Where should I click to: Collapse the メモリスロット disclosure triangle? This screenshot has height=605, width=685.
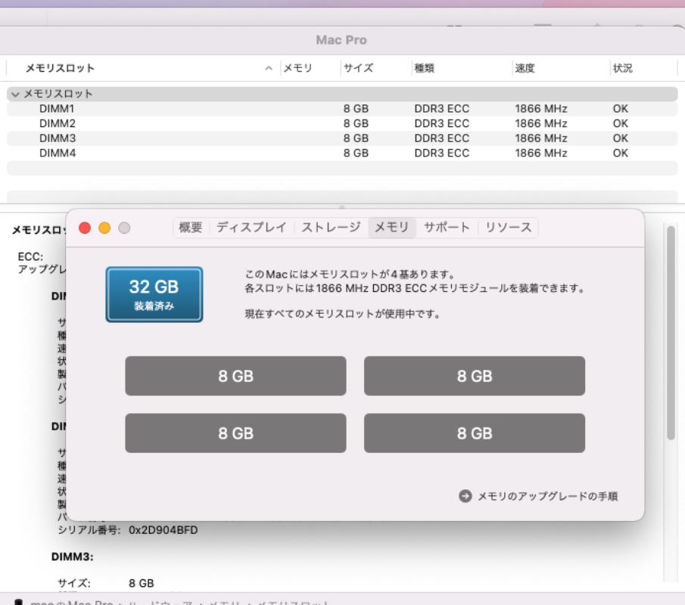[x=15, y=95]
